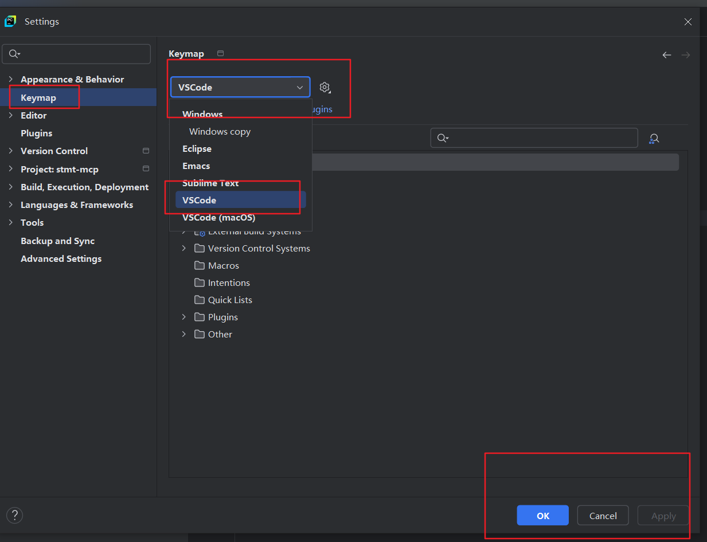Expand Project: stmt-mcp settings
Image resolution: width=707 pixels, height=542 pixels.
pos(10,169)
